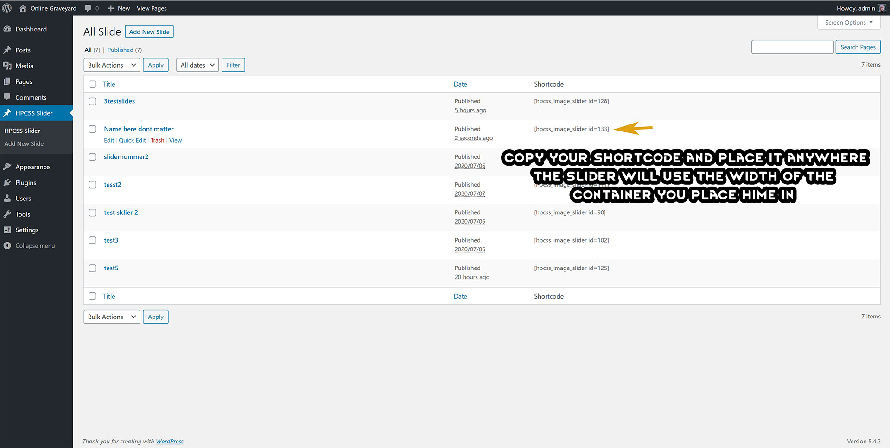
Task: Open the tesst2 slide link
Action: 113,184
